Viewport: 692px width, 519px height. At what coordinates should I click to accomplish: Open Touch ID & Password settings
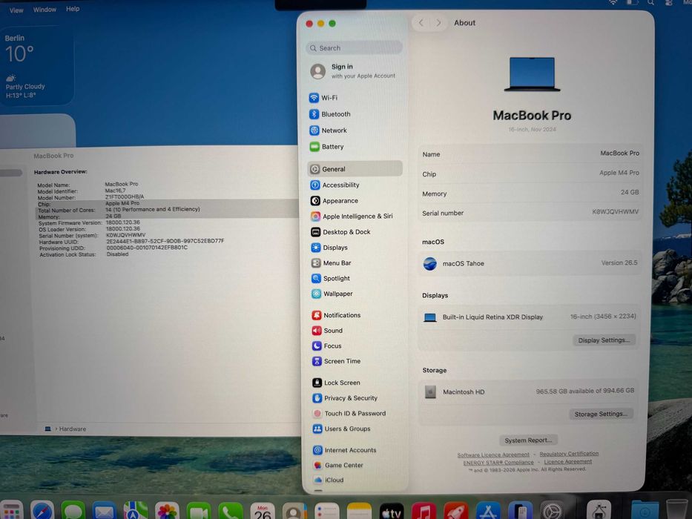350,414
